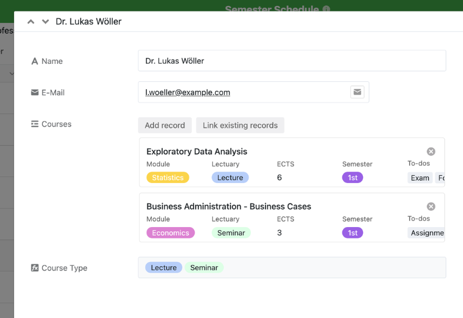Click the 1st semester tag in Exploratory Data Analysis
Viewport: 463px width, 318px height.
[353, 178]
